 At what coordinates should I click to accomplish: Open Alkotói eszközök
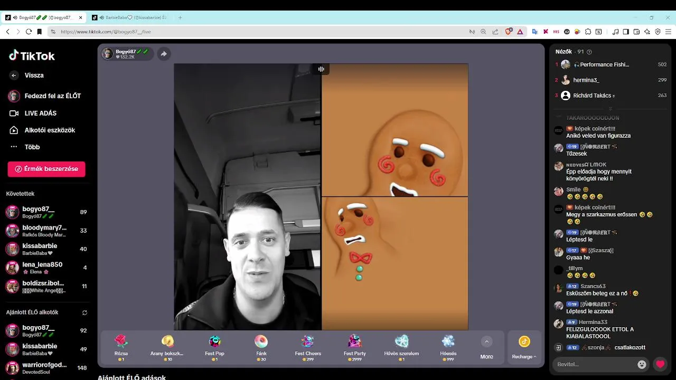(42, 130)
